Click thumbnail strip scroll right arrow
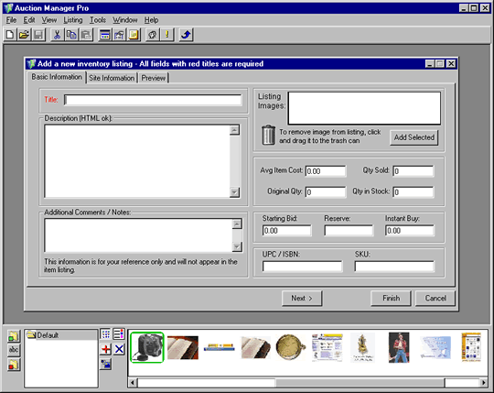Screen dimensions: 494x393 [x=484, y=383]
